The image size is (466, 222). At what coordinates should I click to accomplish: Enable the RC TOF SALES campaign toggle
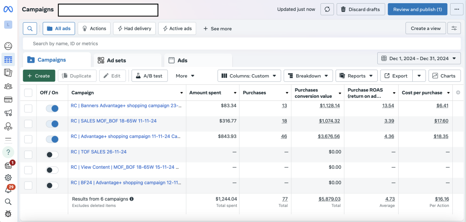[x=52, y=155]
